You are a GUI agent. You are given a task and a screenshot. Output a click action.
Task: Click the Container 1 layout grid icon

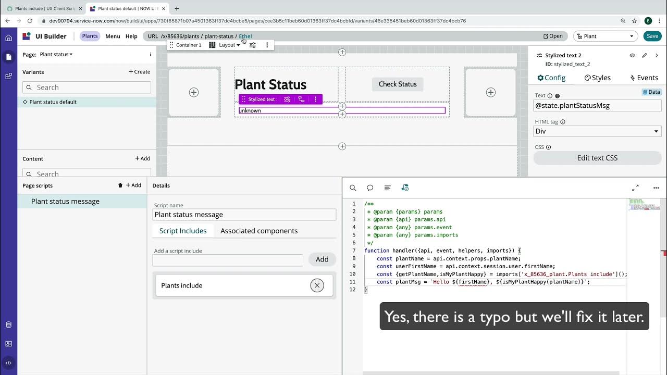point(212,45)
